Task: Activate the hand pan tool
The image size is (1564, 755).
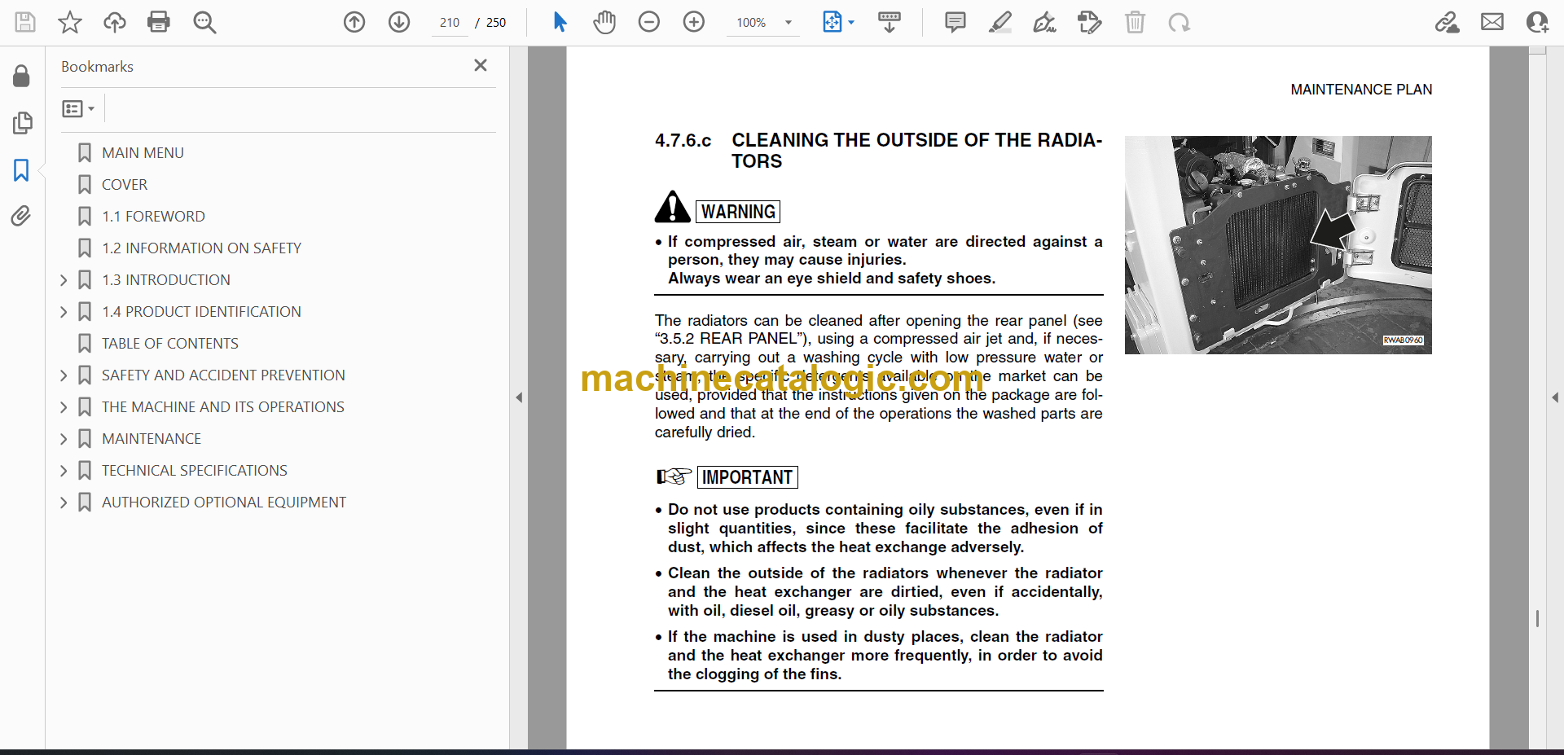Action: (604, 22)
